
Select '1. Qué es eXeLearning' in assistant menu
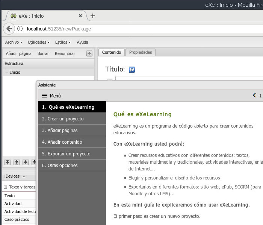pos(72,107)
